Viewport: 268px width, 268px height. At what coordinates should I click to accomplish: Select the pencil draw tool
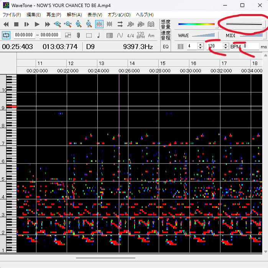click(78, 35)
